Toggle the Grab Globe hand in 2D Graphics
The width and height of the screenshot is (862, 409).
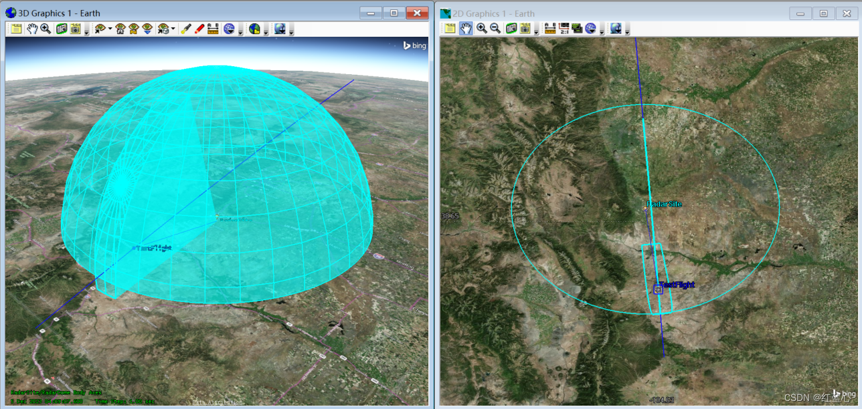pos(466,28)
